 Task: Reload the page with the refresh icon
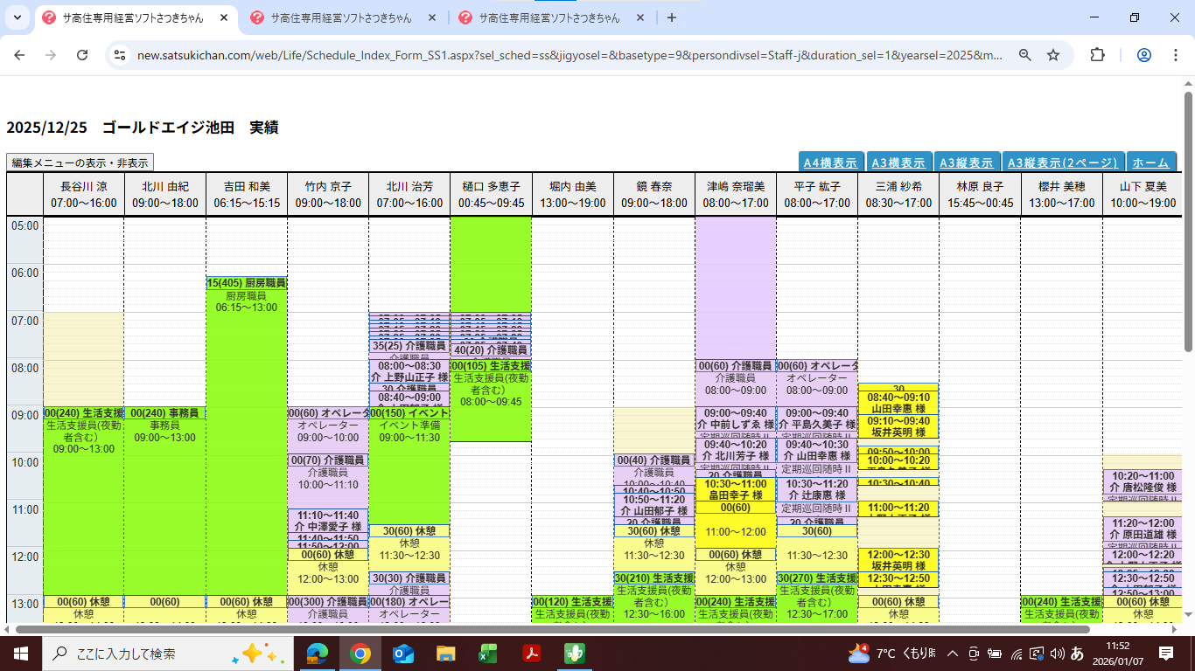pos(82,55)
